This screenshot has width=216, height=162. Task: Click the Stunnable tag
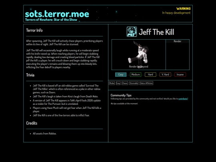[x=134, y=83]
